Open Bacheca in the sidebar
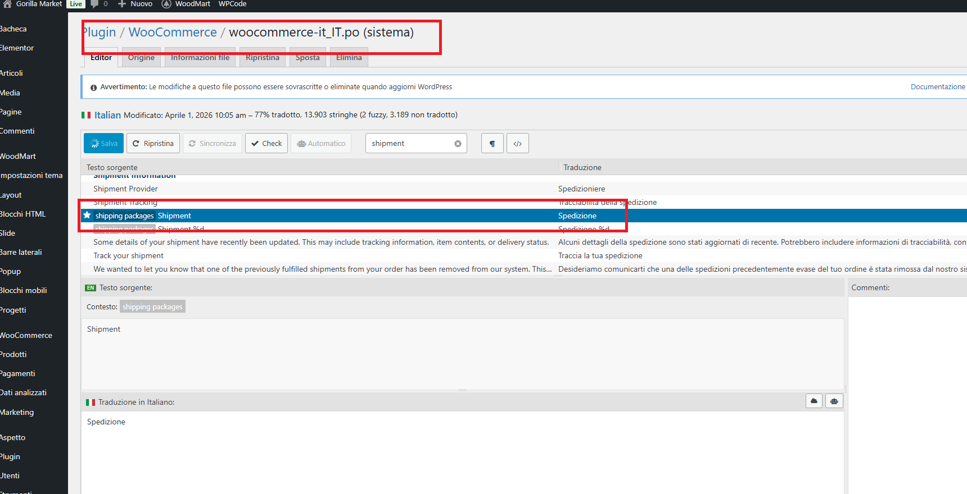This screenshot has width=967, height=494. pyautogui.click(x=13, y=29)
